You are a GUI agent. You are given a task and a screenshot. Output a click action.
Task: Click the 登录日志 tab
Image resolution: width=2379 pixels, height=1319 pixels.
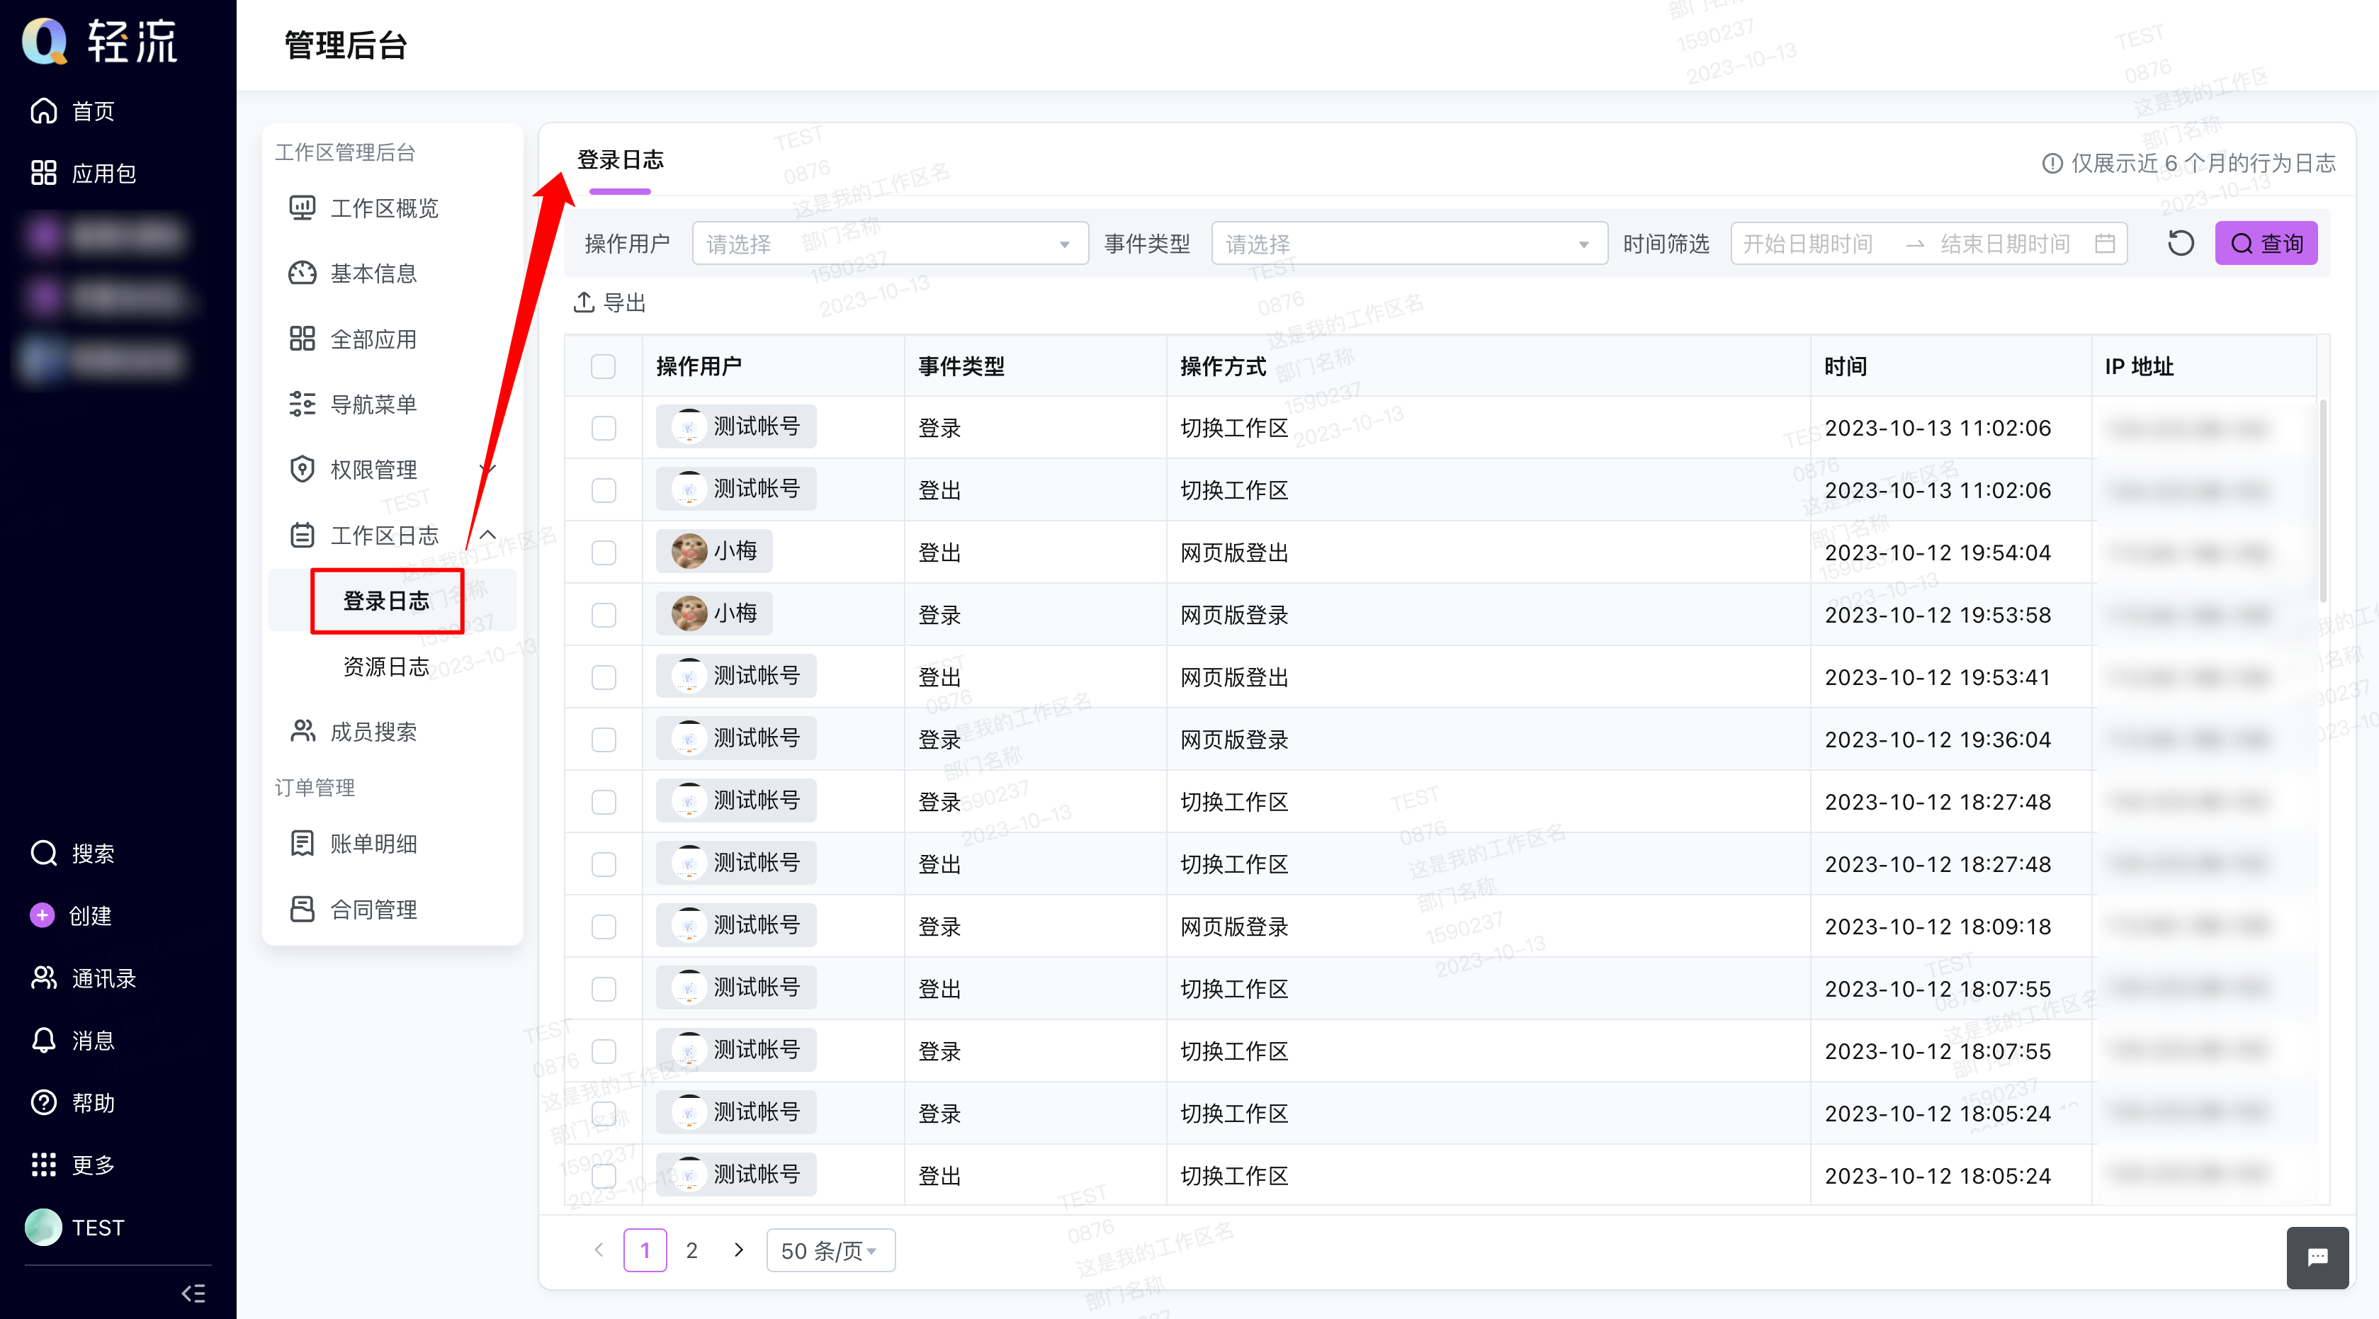point(620,160)
